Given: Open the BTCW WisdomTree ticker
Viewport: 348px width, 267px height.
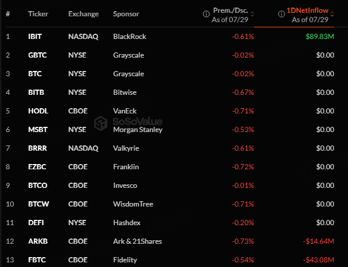Looking at the screenshot, I should 38,204.
